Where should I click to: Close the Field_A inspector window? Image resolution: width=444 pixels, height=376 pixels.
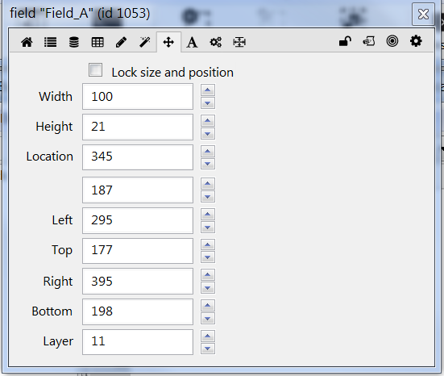click(x=423, y=15)
